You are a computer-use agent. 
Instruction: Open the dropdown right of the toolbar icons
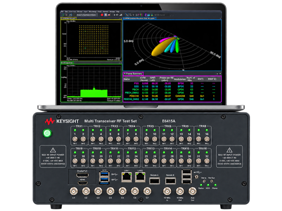(163, 15)
